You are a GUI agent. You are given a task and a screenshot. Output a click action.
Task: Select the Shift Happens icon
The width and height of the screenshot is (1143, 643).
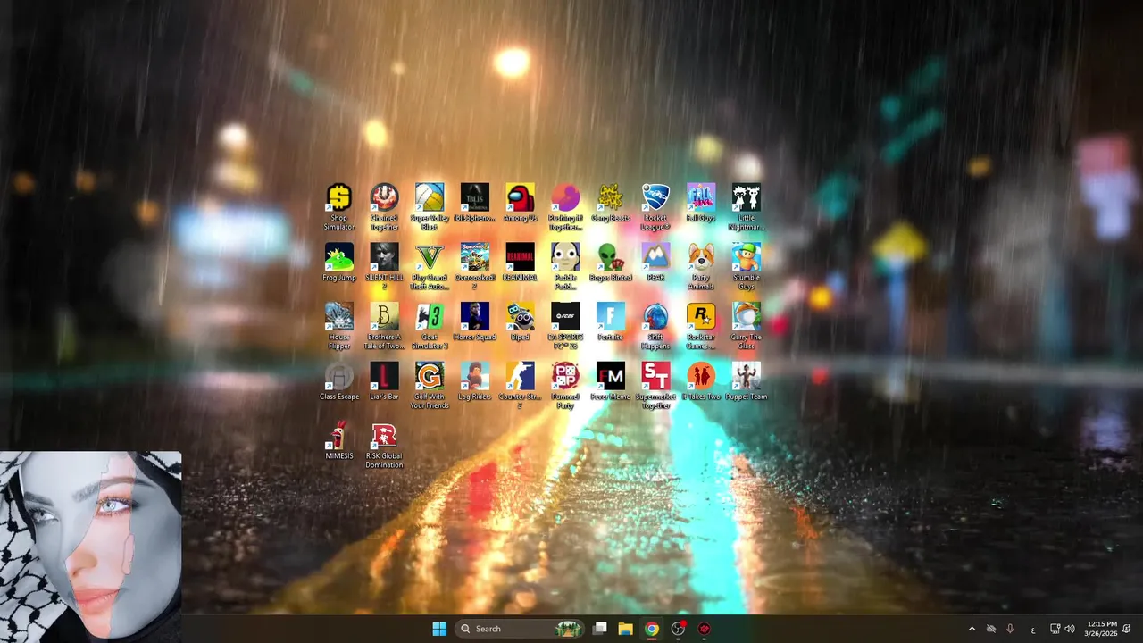pyautogui.click(x=655, y=316)
